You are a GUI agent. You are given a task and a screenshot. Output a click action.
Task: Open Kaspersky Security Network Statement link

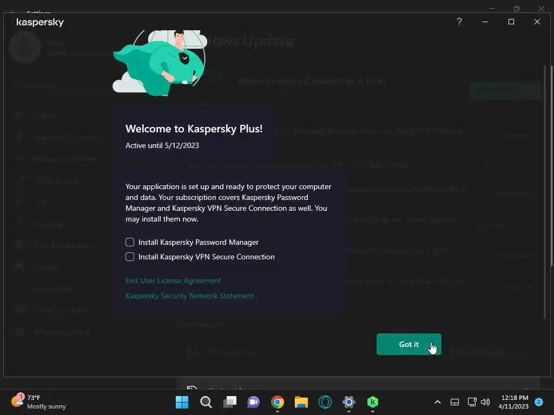[190, 296]
